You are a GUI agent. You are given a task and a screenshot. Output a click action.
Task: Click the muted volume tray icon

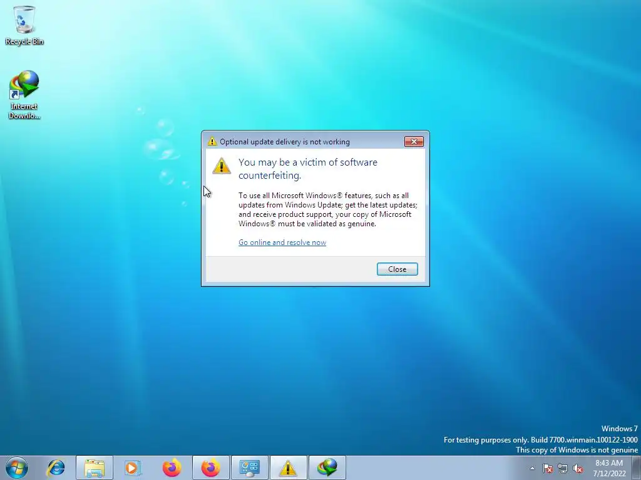coord(578,468)
